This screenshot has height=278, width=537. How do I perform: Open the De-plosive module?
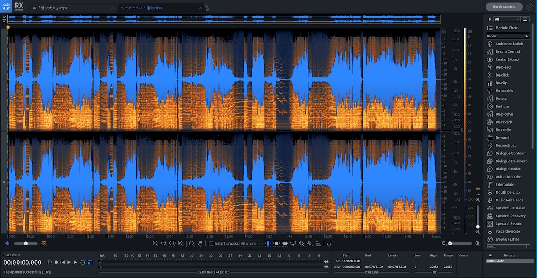pyautogui.click(x=509, y=114)
